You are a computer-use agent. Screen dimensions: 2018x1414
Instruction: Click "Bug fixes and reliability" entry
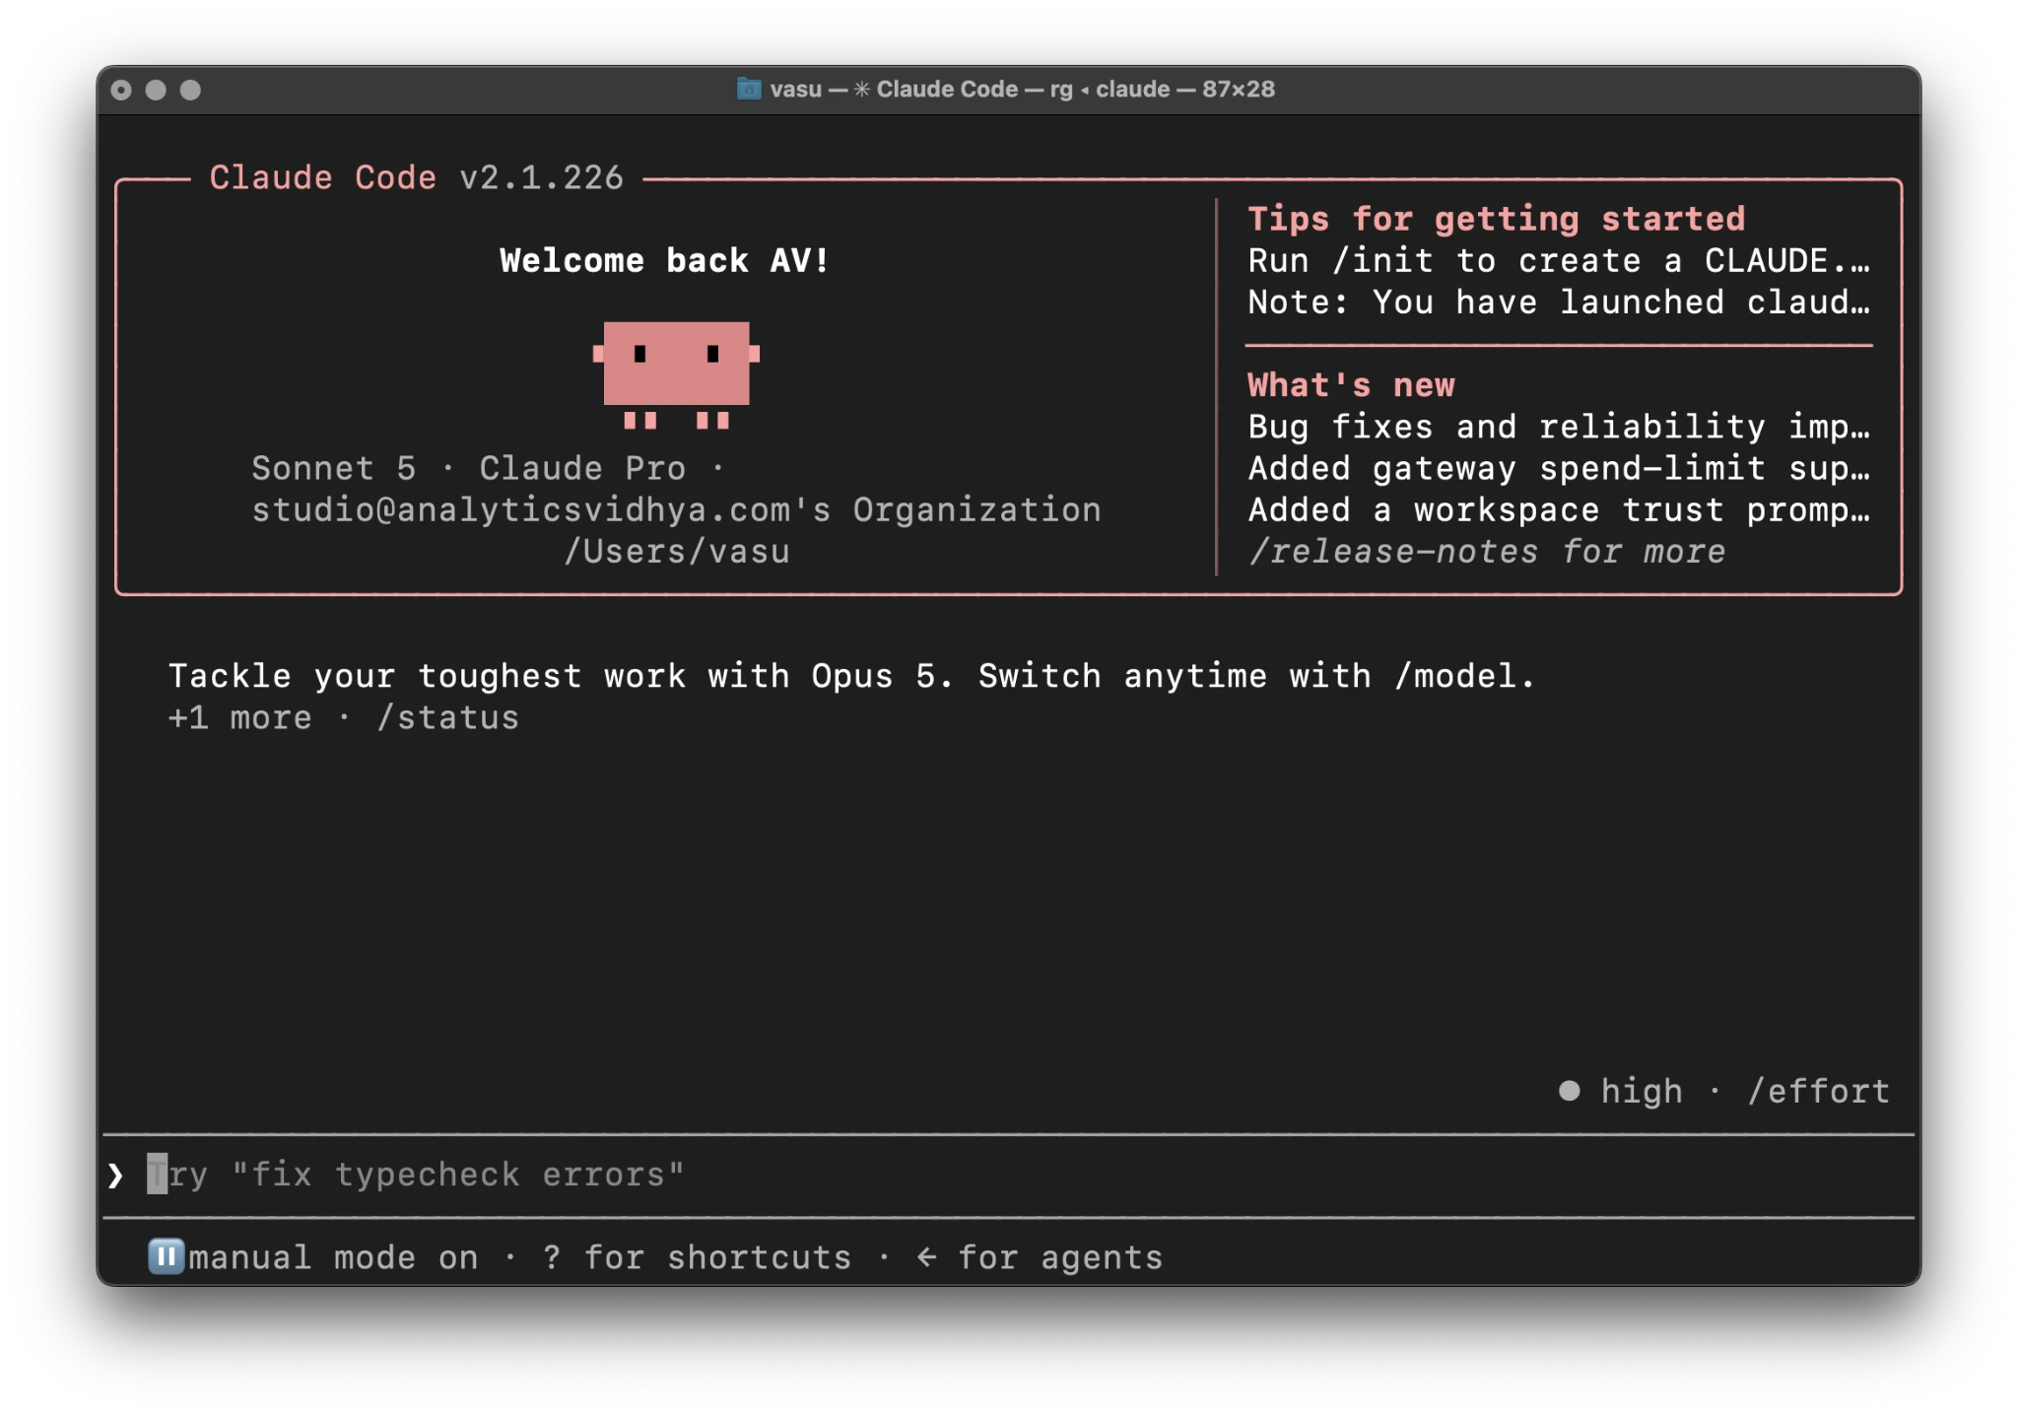click(1558, 427)
